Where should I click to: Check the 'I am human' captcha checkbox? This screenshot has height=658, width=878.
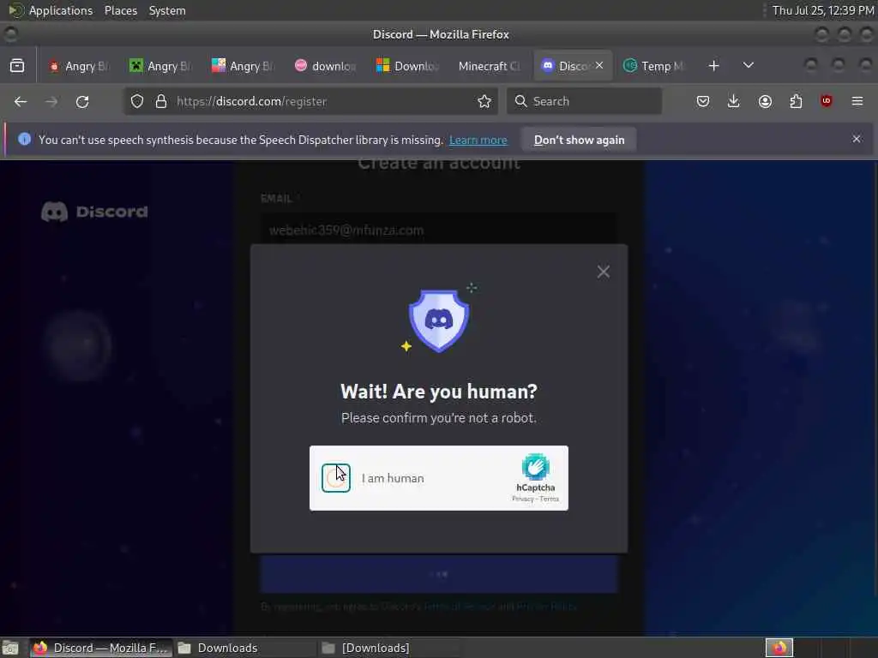click(336, 478)
